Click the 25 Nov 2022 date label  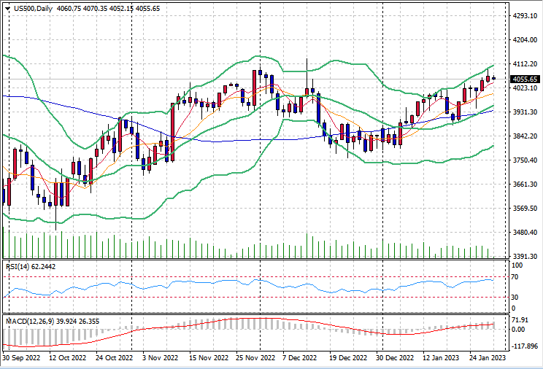pos(255,359)
